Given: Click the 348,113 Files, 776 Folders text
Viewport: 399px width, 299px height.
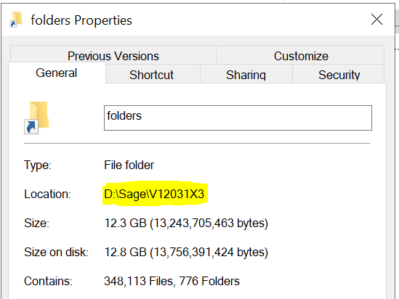Looking at the screenshot, I should 172,281.
